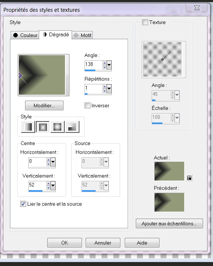The width and height of the screenshot is (213, 266).
Task: Select the rectangular gradient style icon
Action: [x=43, y=127]
